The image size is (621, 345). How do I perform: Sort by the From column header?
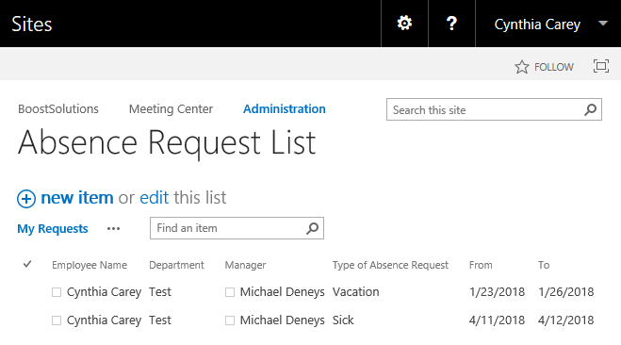pyautogui.click(x=481, y=265)
